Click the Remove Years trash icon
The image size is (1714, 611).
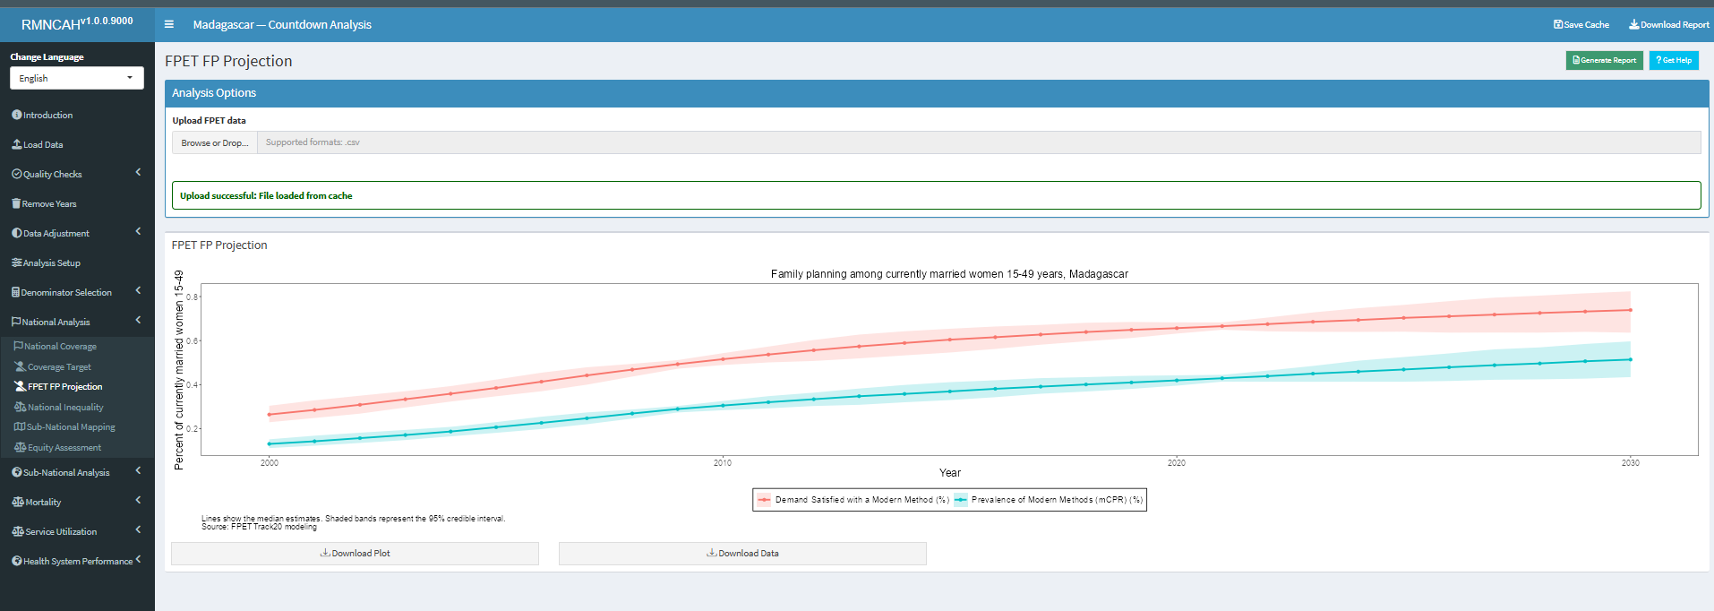(16, 203)
